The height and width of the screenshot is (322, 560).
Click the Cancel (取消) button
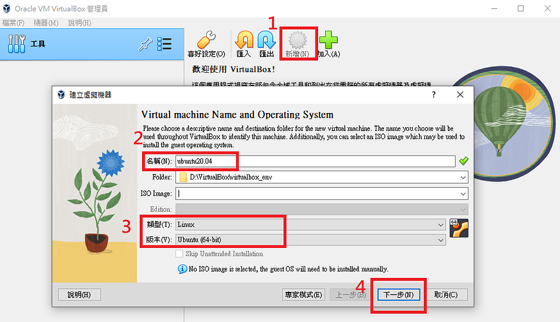[445, 295]
